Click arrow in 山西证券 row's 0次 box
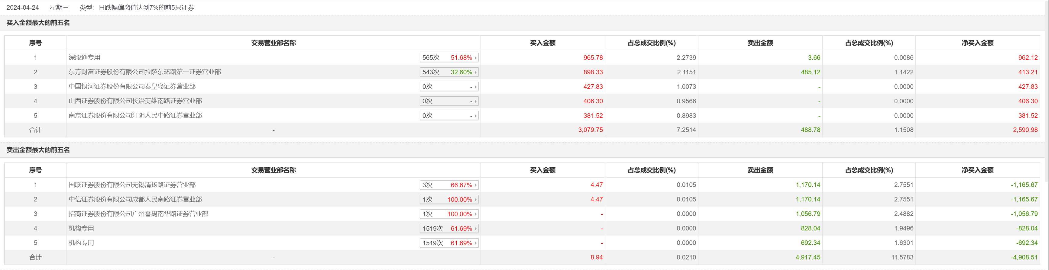 click(x=475, y=101)
